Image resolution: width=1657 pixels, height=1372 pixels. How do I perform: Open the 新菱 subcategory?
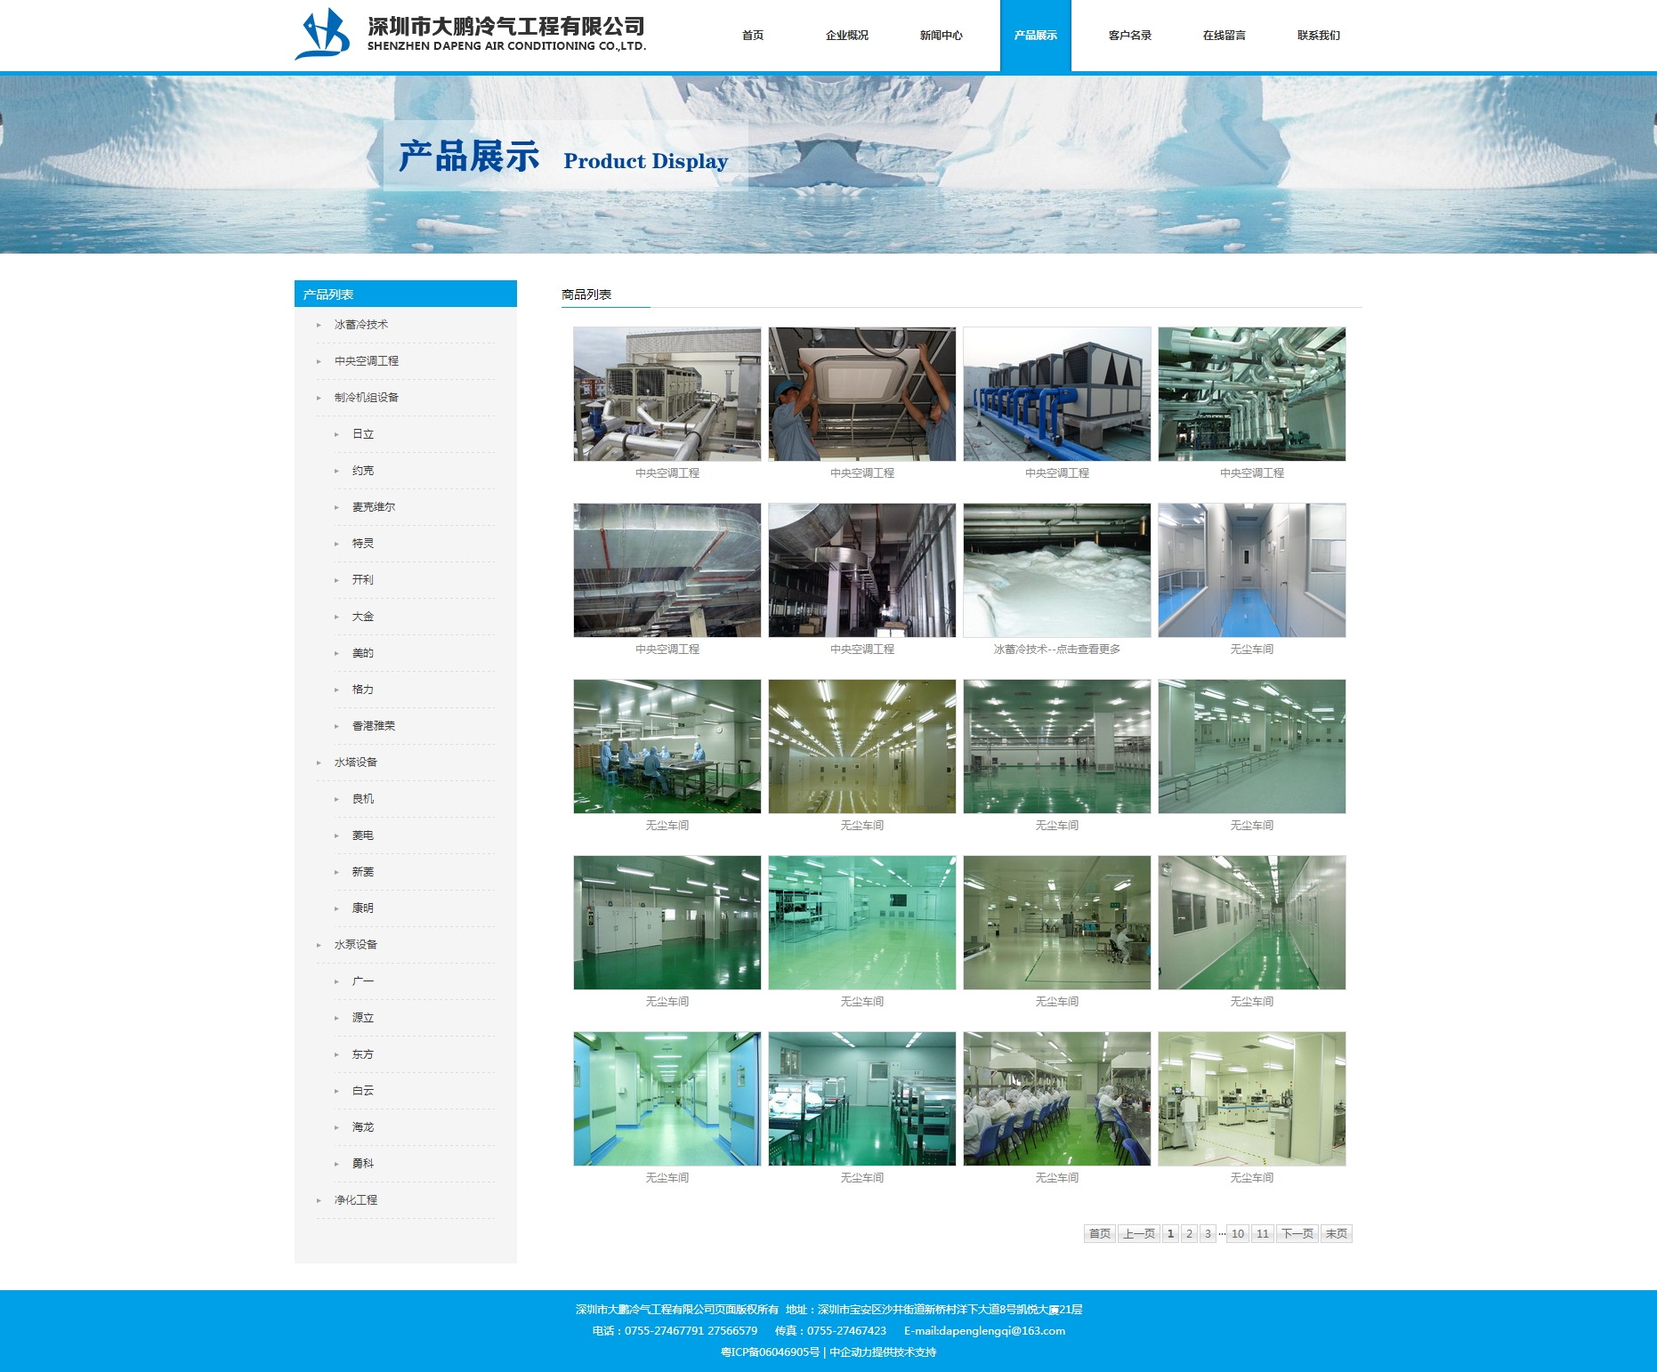[363, 872]
